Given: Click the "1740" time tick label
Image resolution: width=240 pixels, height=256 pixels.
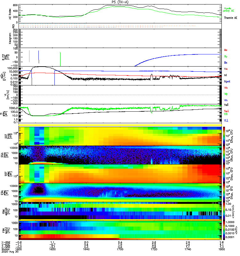Looking at the screenshot, I should click(188, 249).
